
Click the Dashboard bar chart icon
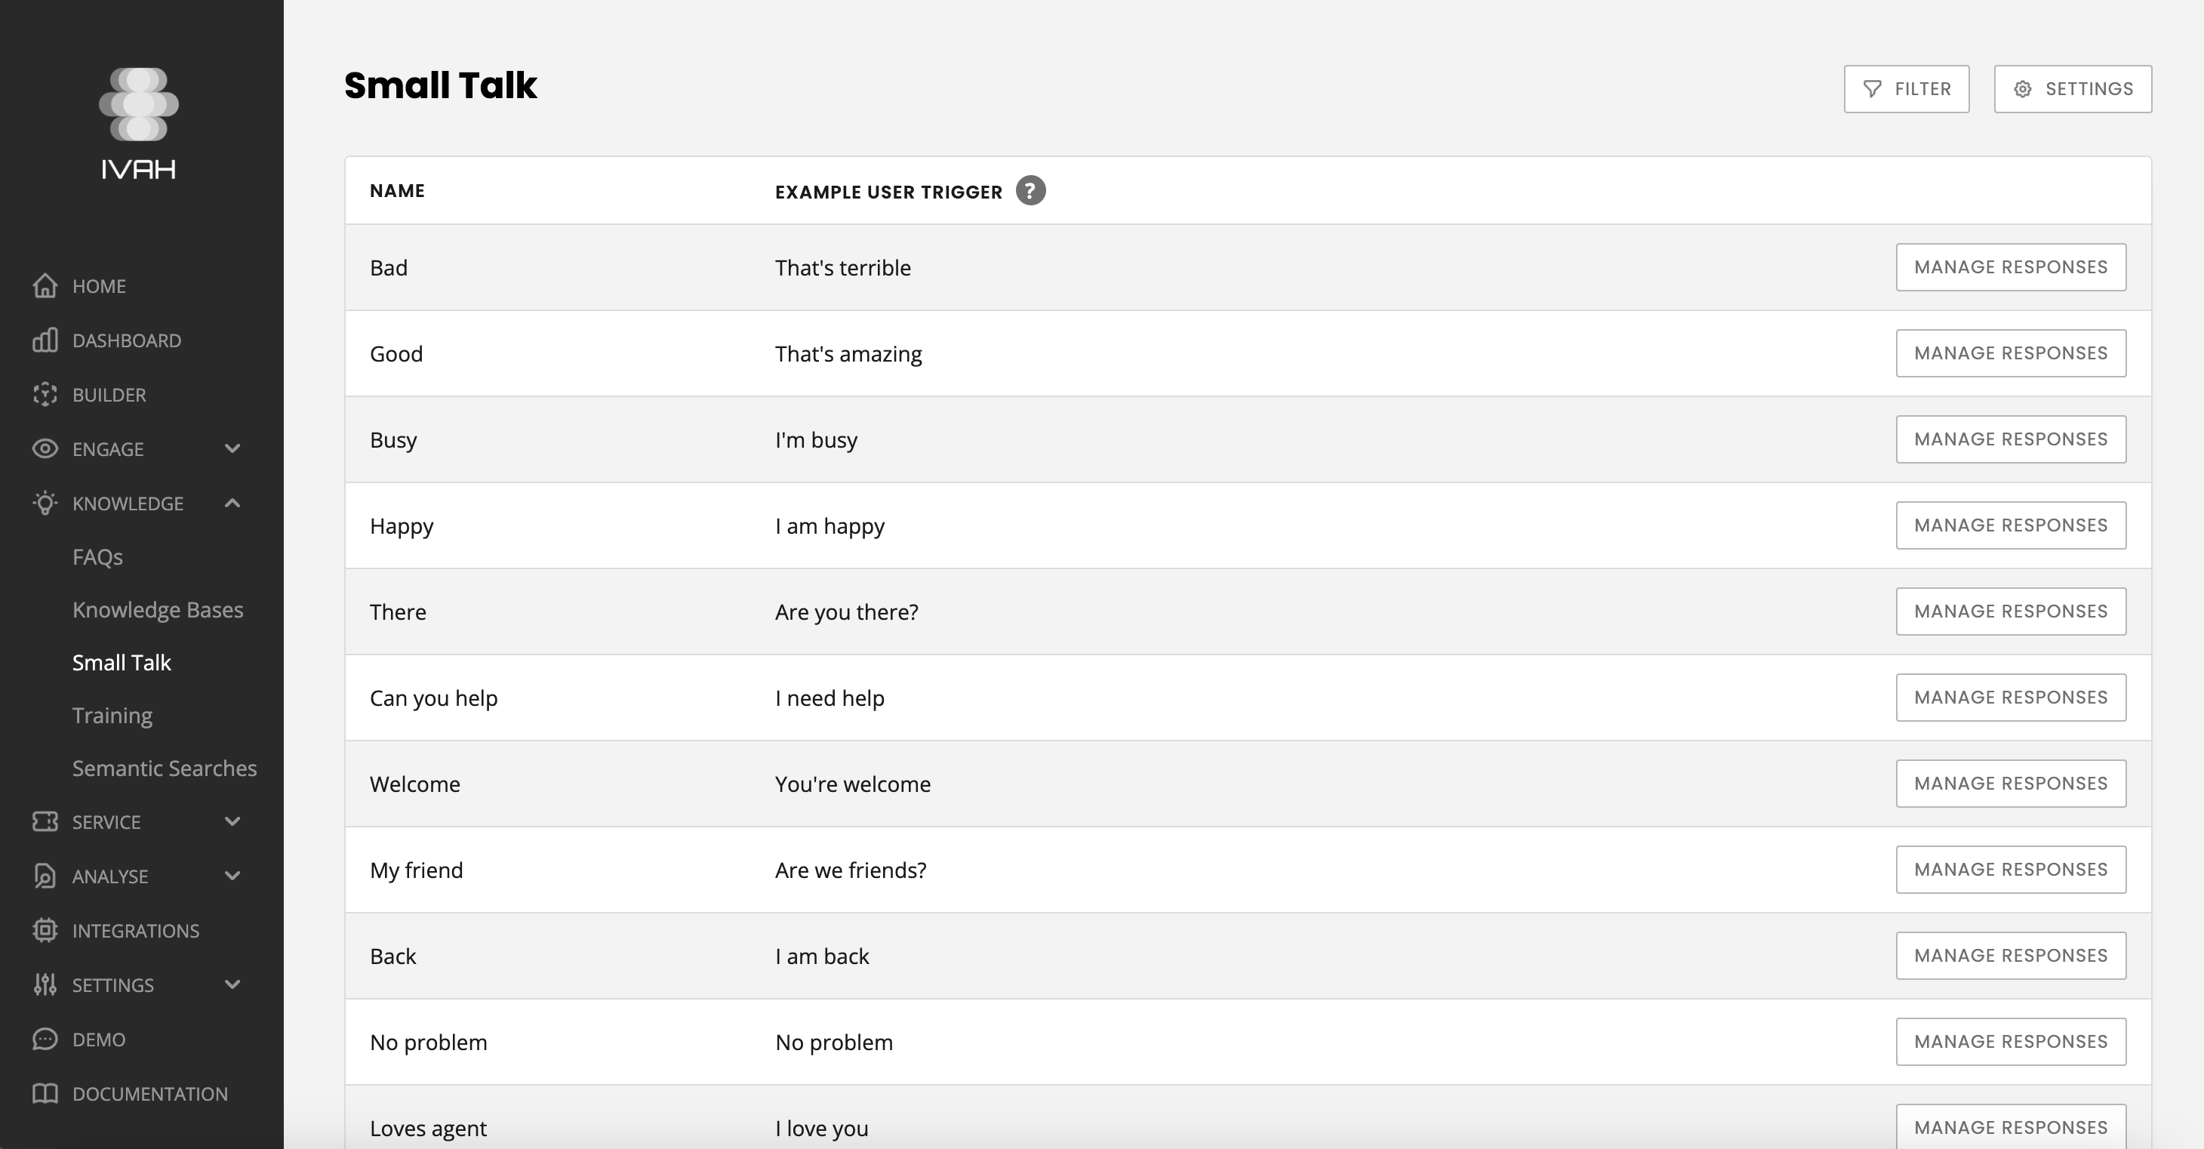point(45,340)
